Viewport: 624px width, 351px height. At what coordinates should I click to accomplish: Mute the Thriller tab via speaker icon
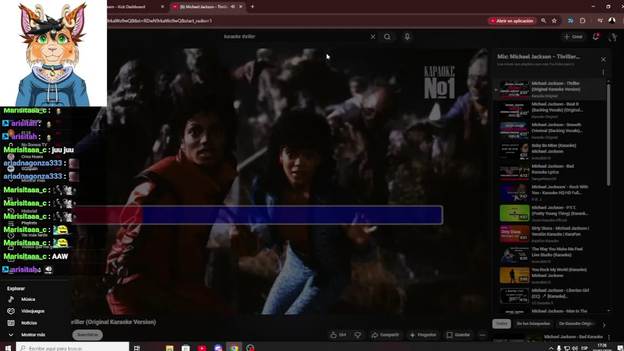(x=232, y=7)
